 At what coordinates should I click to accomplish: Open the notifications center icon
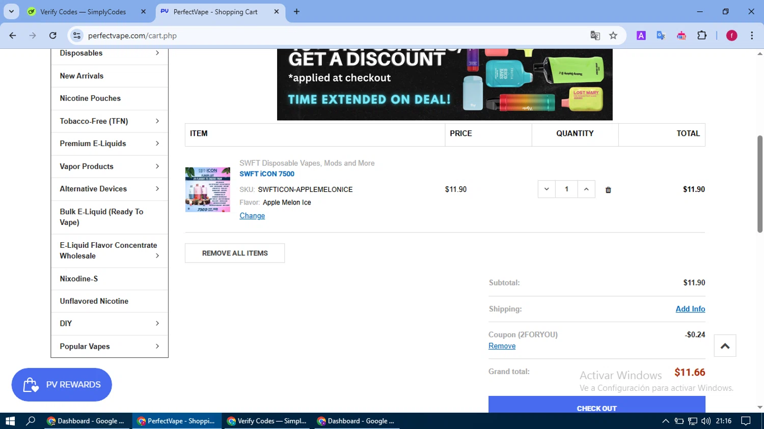pos(746,421)
